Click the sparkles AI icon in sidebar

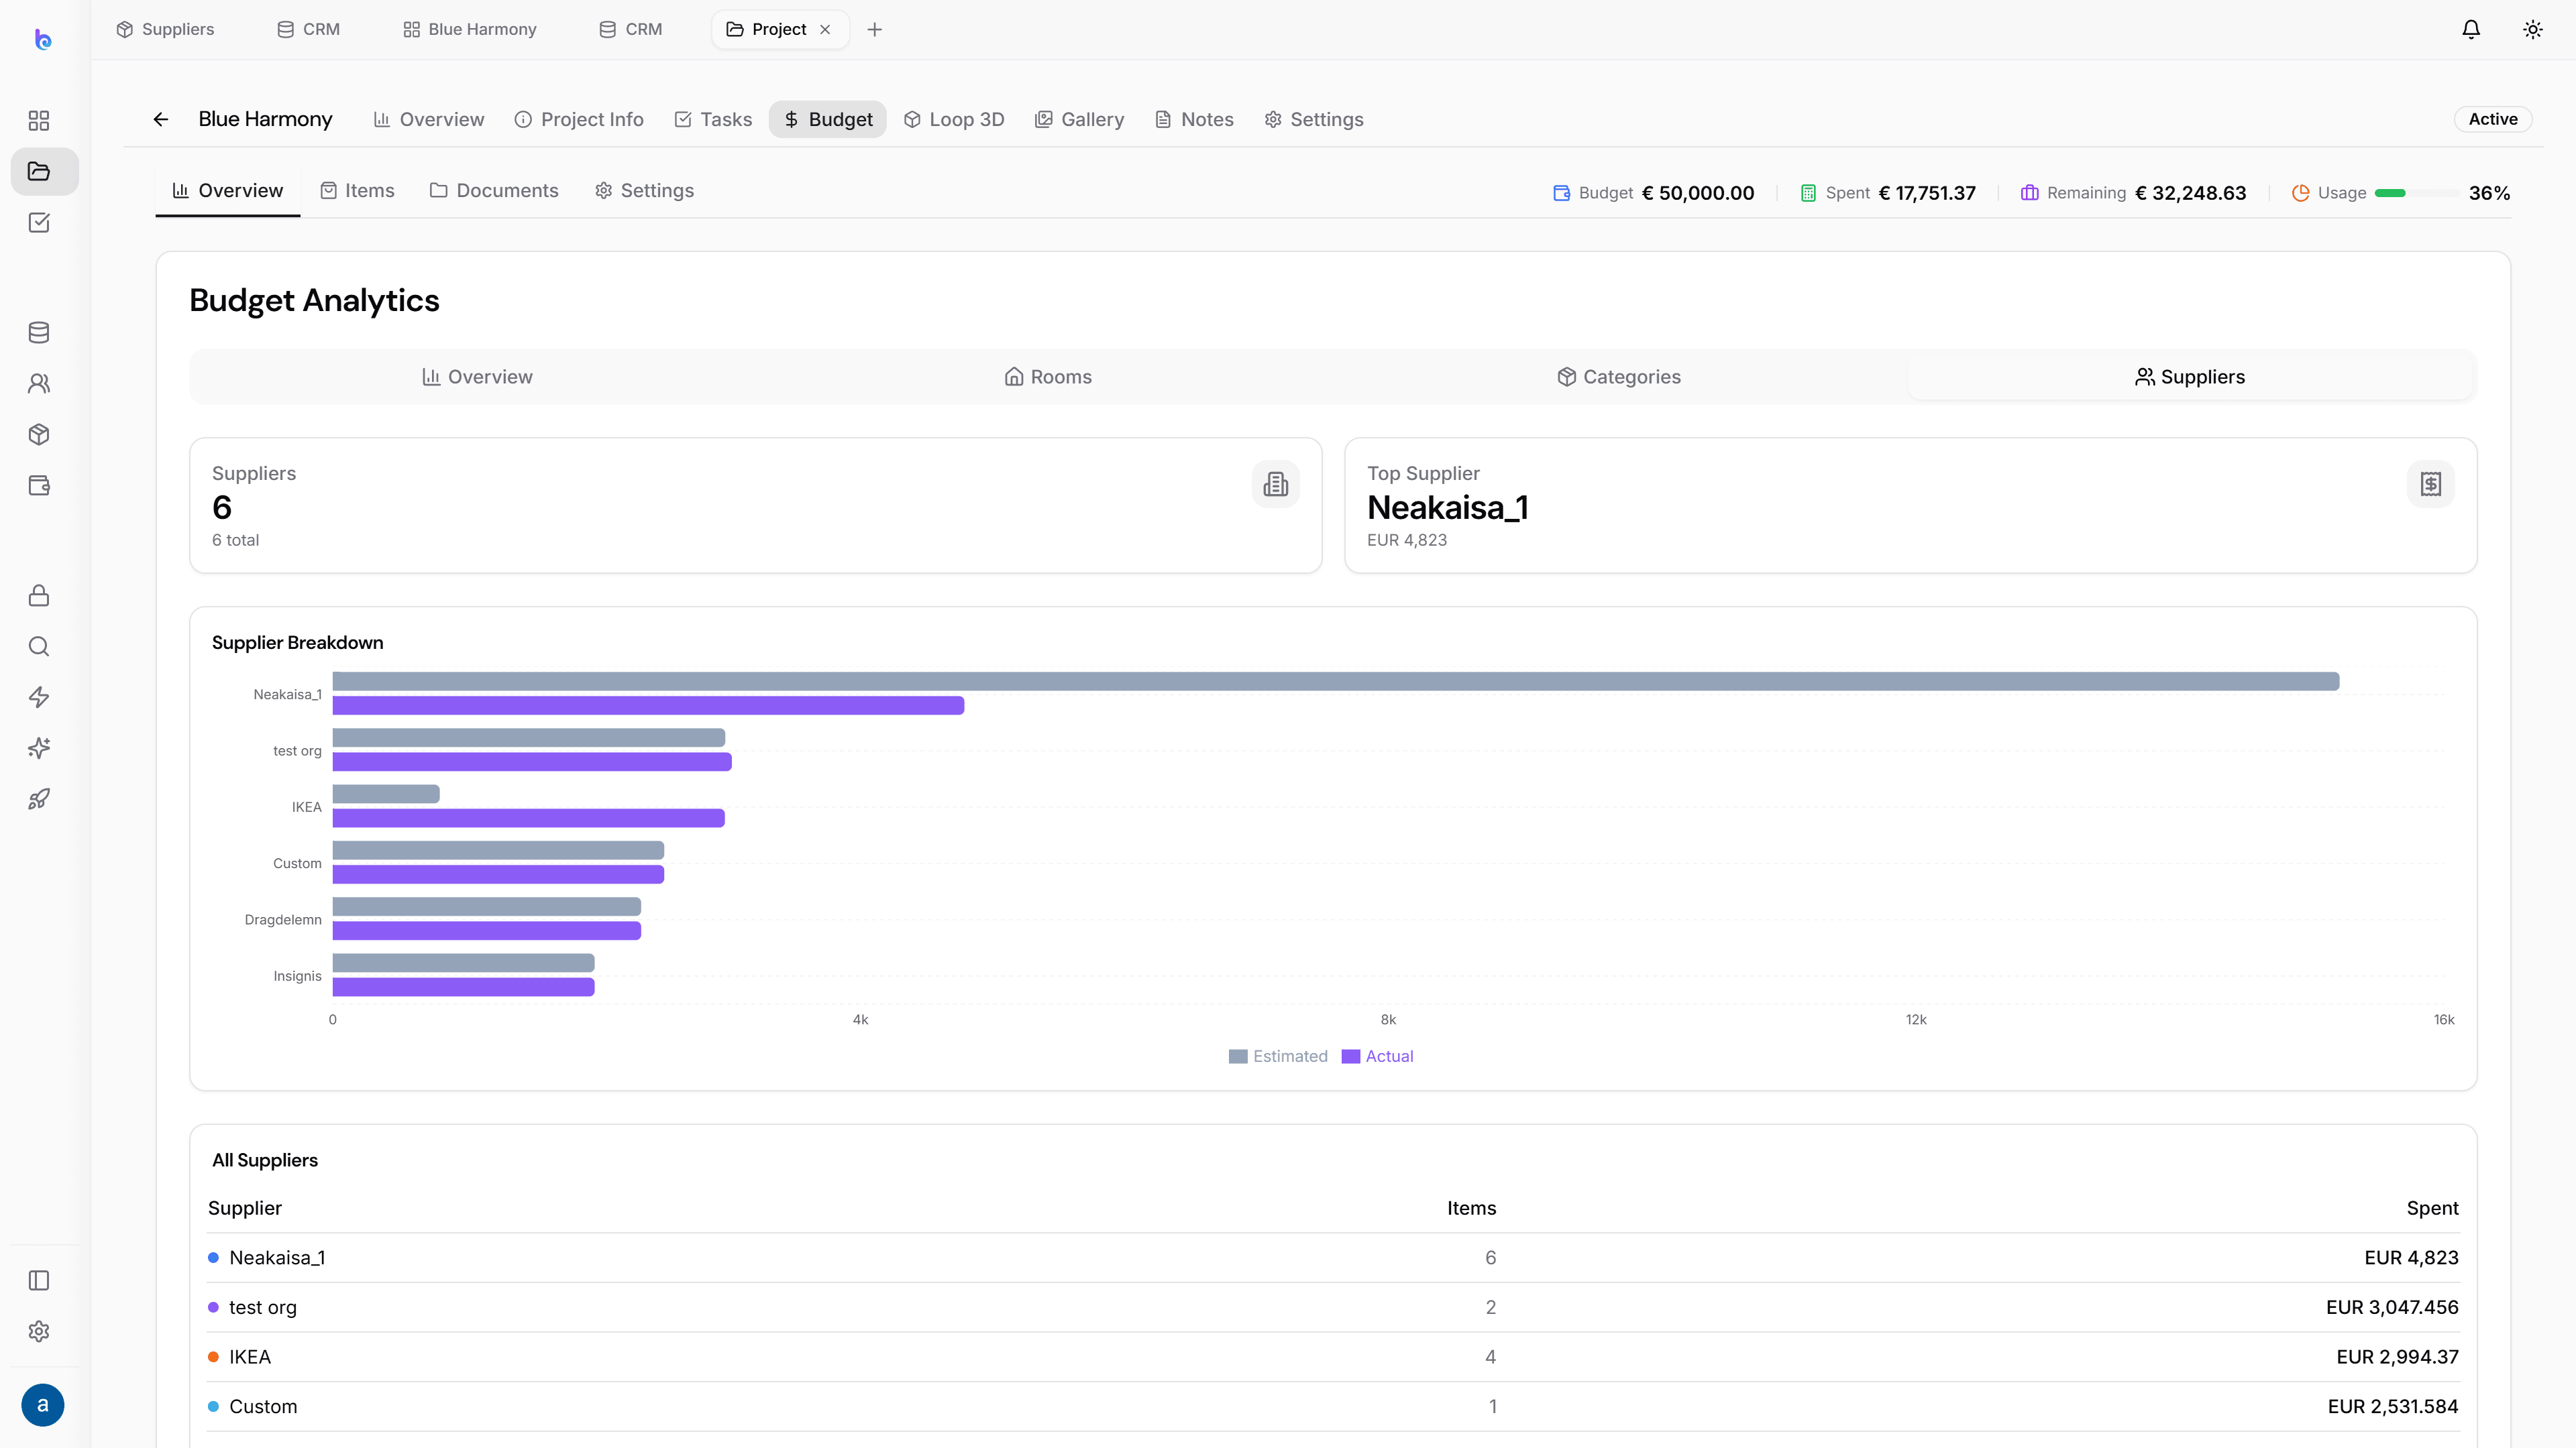[x=39, y=747]
